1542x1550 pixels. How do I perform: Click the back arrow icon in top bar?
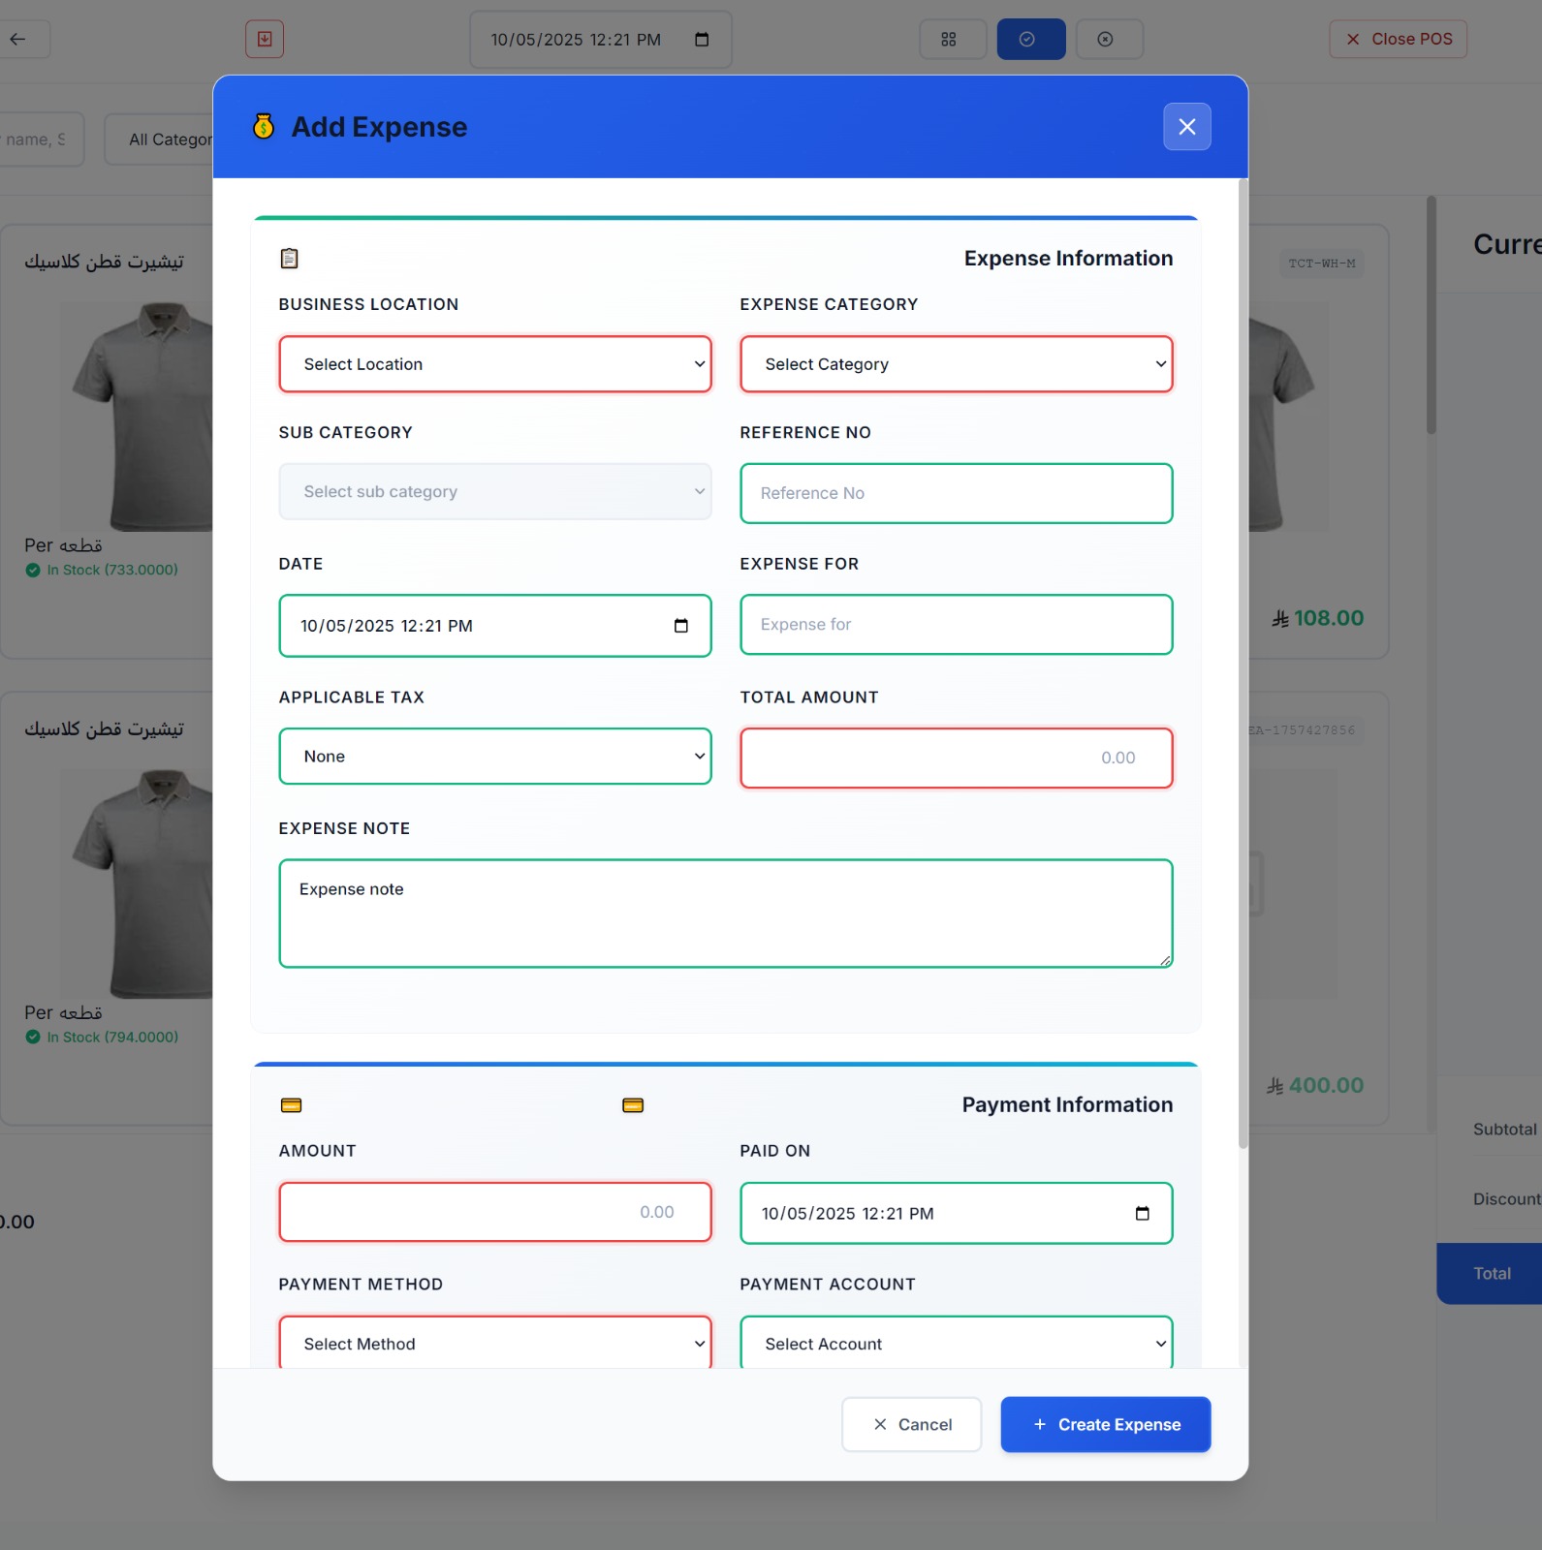17,40
